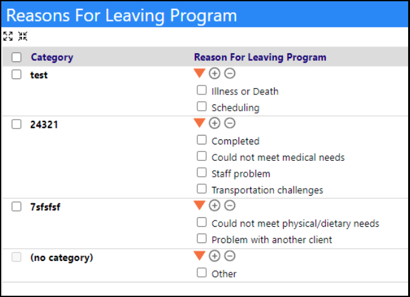Collapse the test category orange triangle
Screen dimensions: 410x297
click(x=199, y=73)
